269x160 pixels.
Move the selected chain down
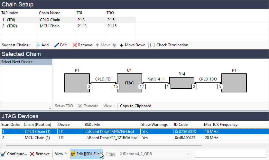(x=132, y=45)
